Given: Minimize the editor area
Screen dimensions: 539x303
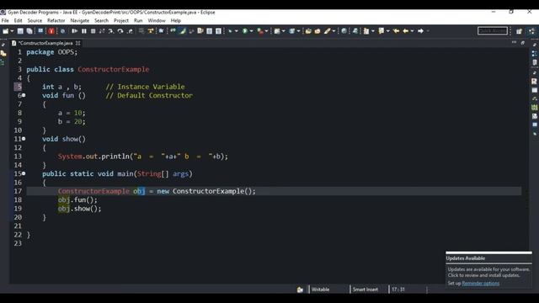Looking at the screenshot, I should [x=514, y=42].
